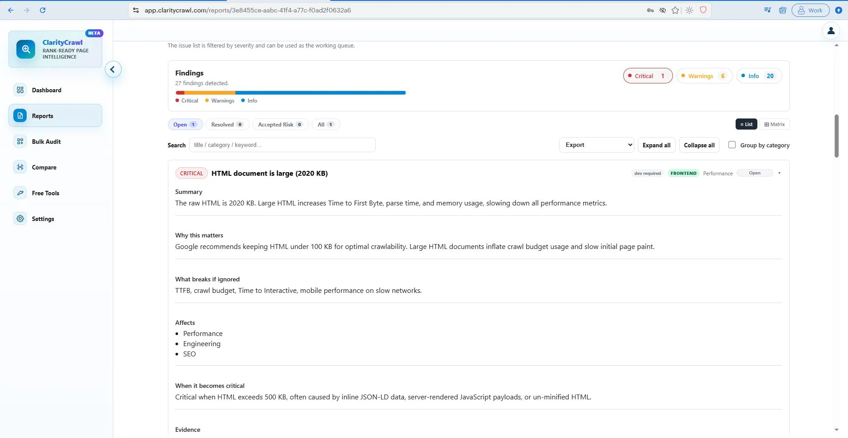Open the Settings gear icon in the sidebar
Screen dimensions: 848x438
[x=20, y=219]
